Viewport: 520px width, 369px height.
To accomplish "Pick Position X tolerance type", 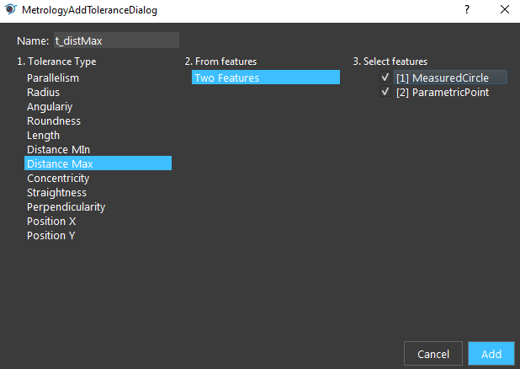I will click(x=98, y=221).
